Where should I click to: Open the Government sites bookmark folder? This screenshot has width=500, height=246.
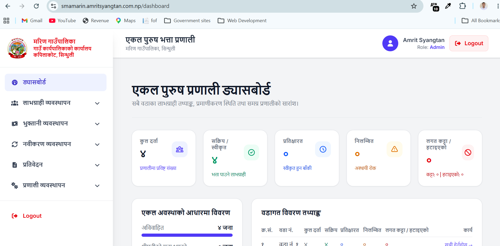187,21
